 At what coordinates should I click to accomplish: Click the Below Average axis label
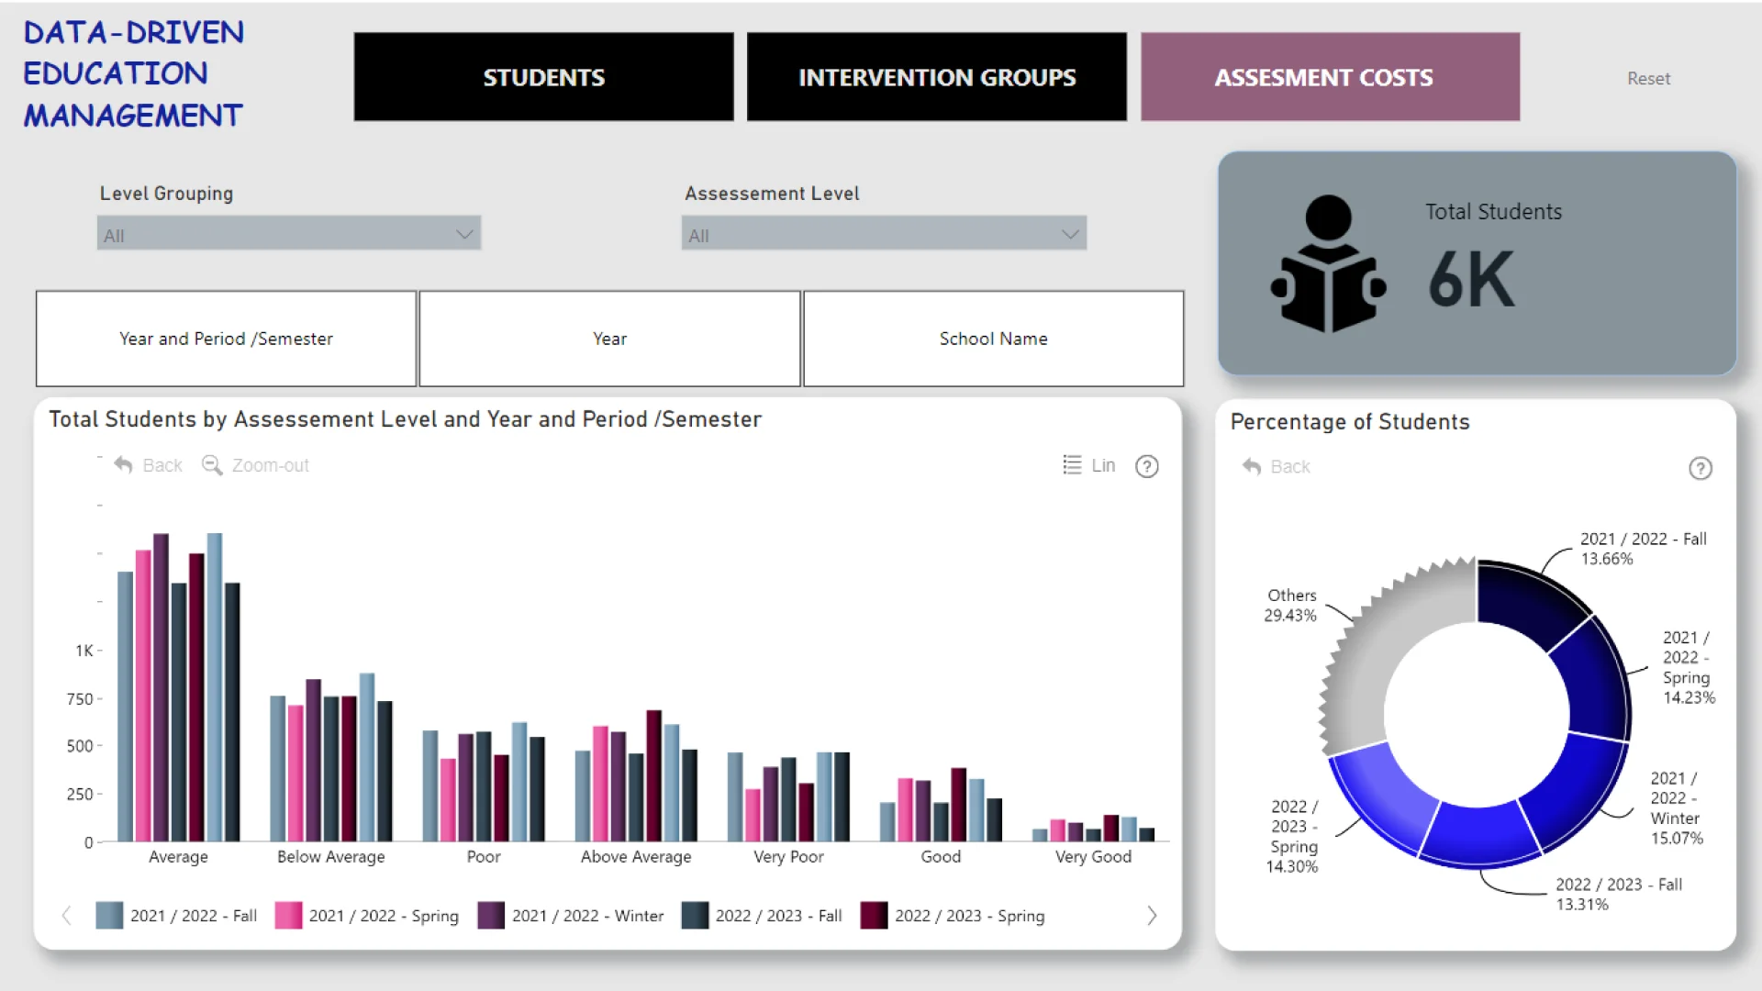(x=331, y=856)
